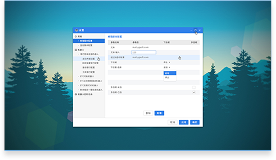276x160 pixels.
Task: Tick the unchecked box in the 多选框-未选 row
Action: coord(194,88)
